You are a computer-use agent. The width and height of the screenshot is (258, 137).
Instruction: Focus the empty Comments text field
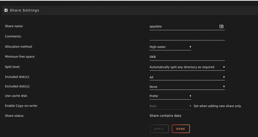tap(187, 37)
